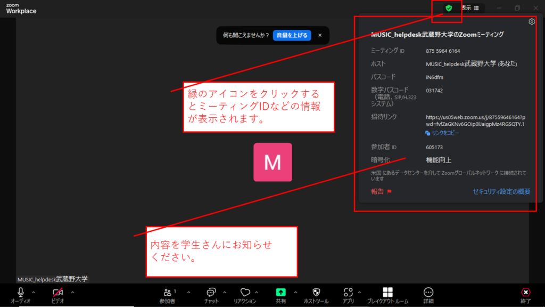Click the 音量を上げる volume button
The image size is (545, 307).
(x=292, y=35)
